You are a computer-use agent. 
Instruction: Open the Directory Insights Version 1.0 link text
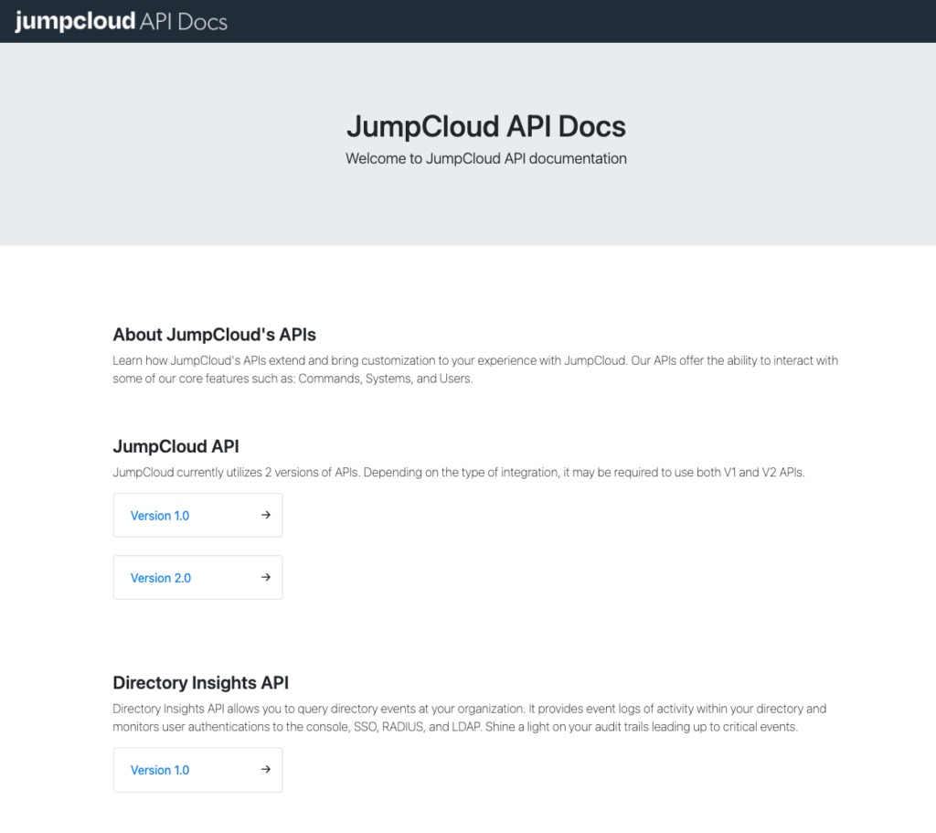(x=160, y=770)
